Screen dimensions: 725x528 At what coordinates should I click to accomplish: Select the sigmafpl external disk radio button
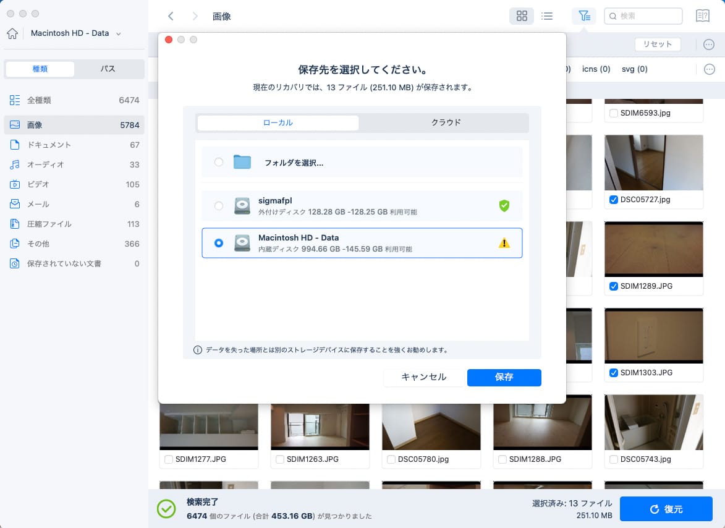[x=219, y=206]
